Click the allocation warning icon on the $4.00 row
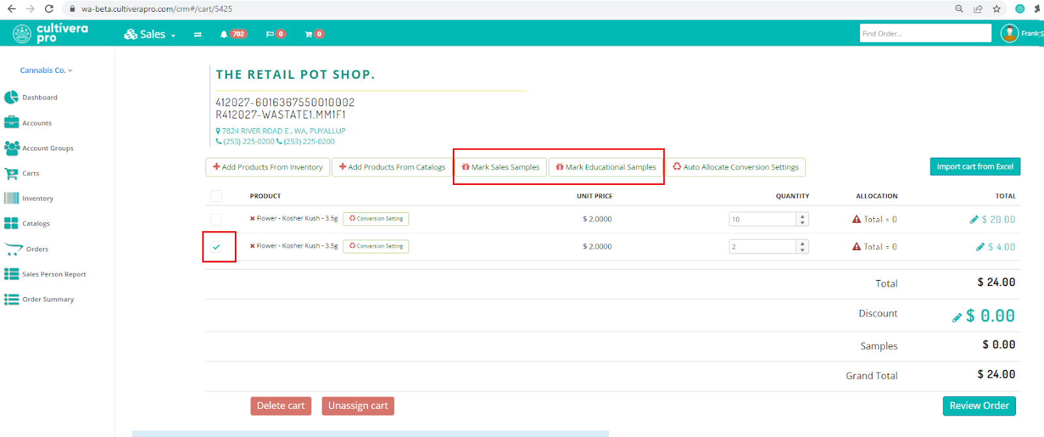 pos(857,247)
